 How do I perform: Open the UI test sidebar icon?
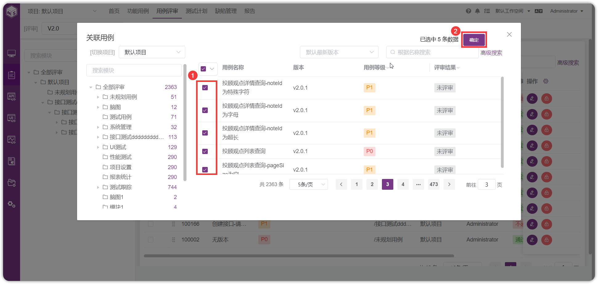click(x=12, y=118)
